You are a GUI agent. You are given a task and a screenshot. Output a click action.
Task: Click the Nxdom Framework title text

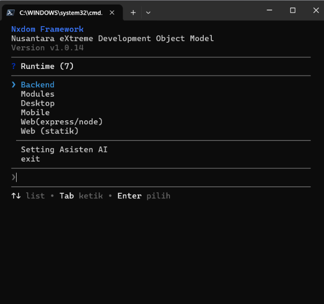pos(47,29)
